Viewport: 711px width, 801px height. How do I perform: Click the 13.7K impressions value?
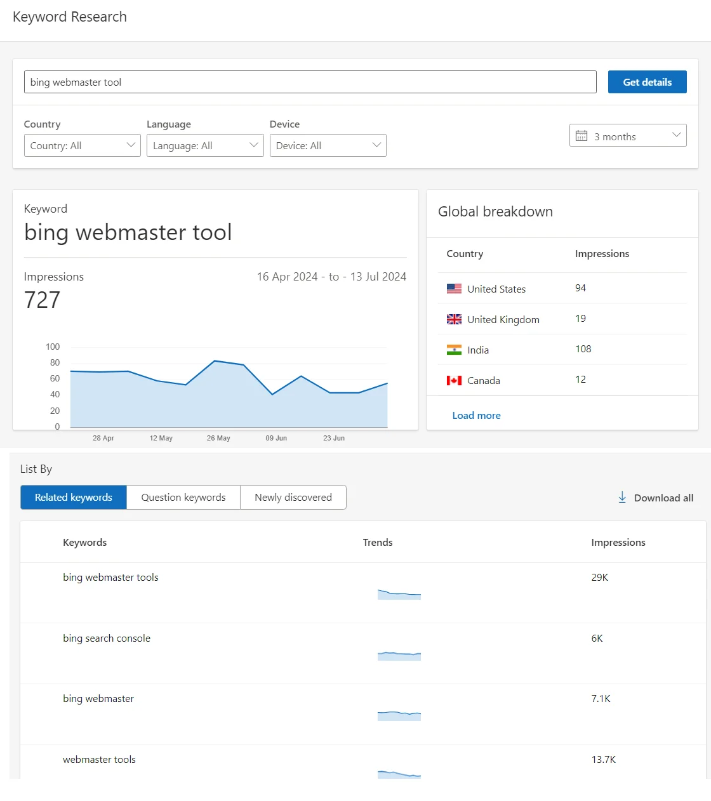point(604,760)
